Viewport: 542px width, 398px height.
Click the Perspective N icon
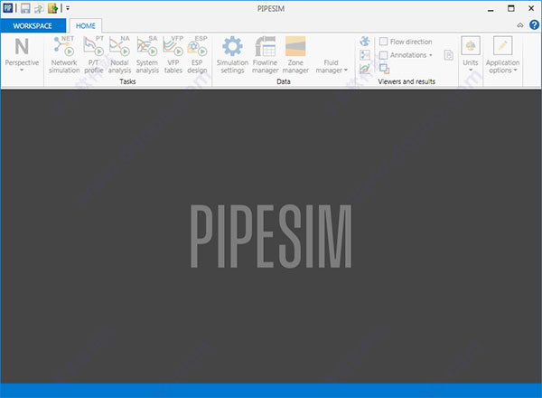[22, 46]
